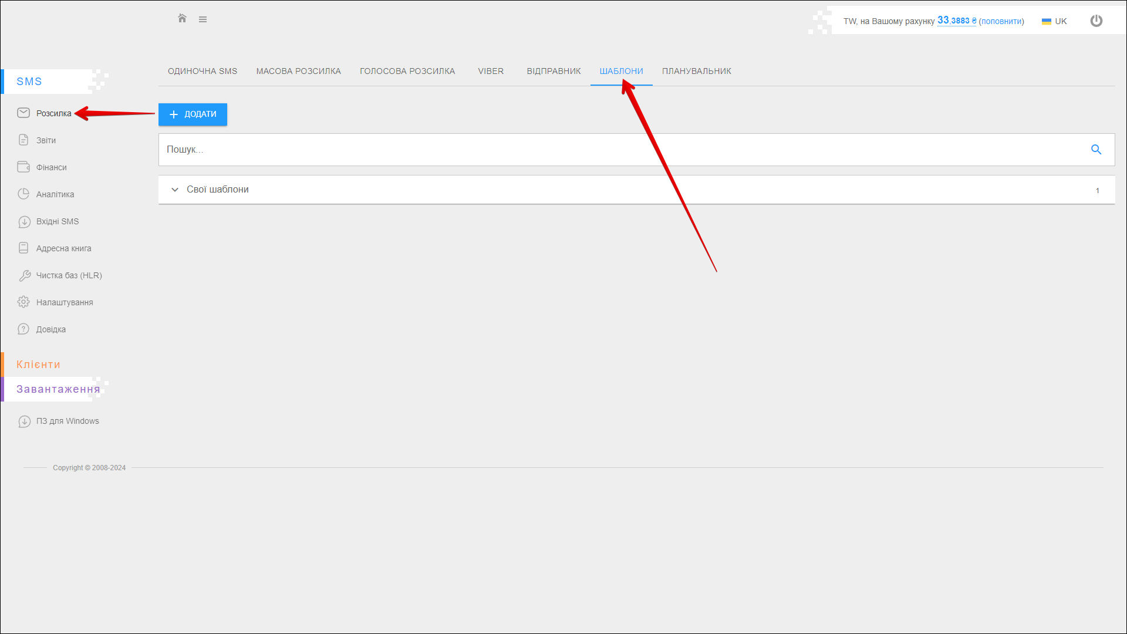
Task: Switch to Планувальник tab
Action: [696, 71]
